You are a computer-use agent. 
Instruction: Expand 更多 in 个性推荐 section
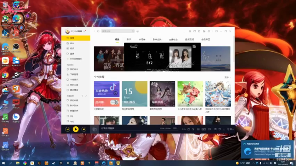(228, 77)
